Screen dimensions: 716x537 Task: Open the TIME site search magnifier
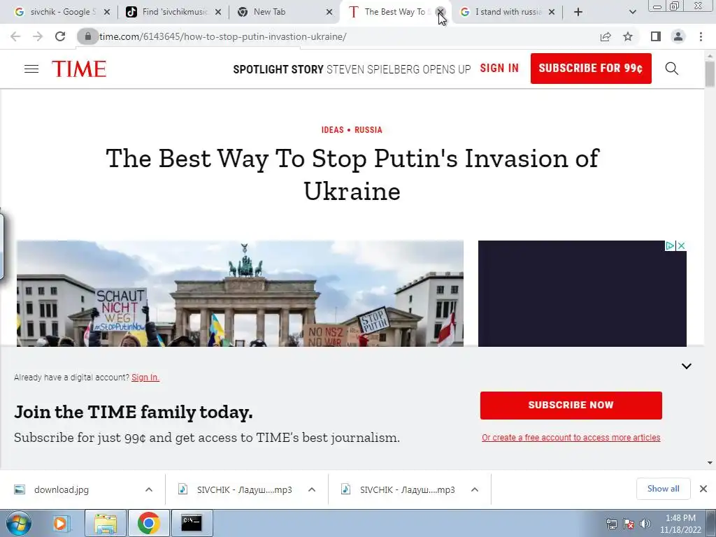click(671, 69)
